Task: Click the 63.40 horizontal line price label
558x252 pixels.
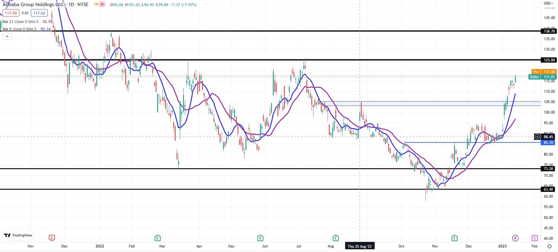Action: pos(549,189)
